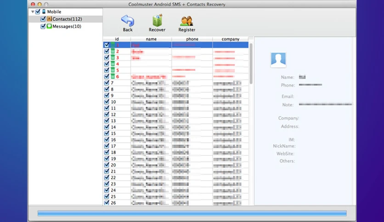Click the trash icon on row 6

pos(113,76)
